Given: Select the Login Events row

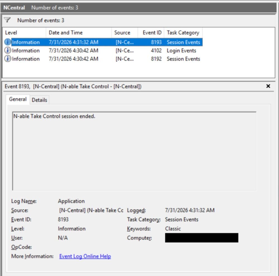Looking at the screenshot, I should click(x=103, y=51).
